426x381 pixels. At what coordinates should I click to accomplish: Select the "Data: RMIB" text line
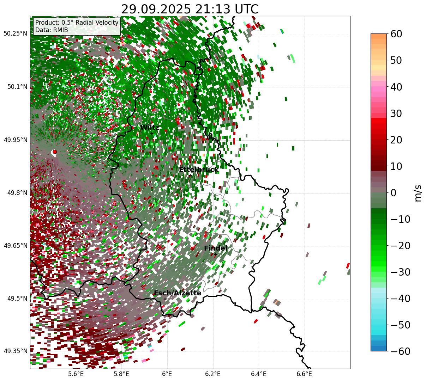tap(52, 30)
